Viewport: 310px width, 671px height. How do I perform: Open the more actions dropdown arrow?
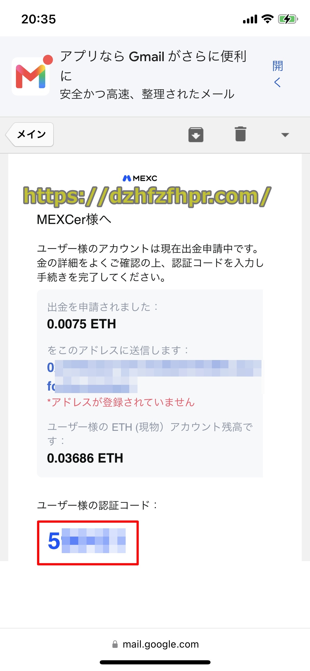click(285, 135)
